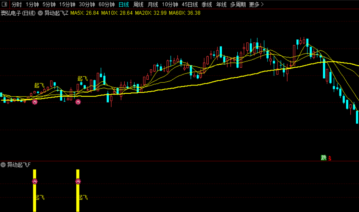Click second pink flower signal on main chart
359x212 pixels.
point(78,102)
